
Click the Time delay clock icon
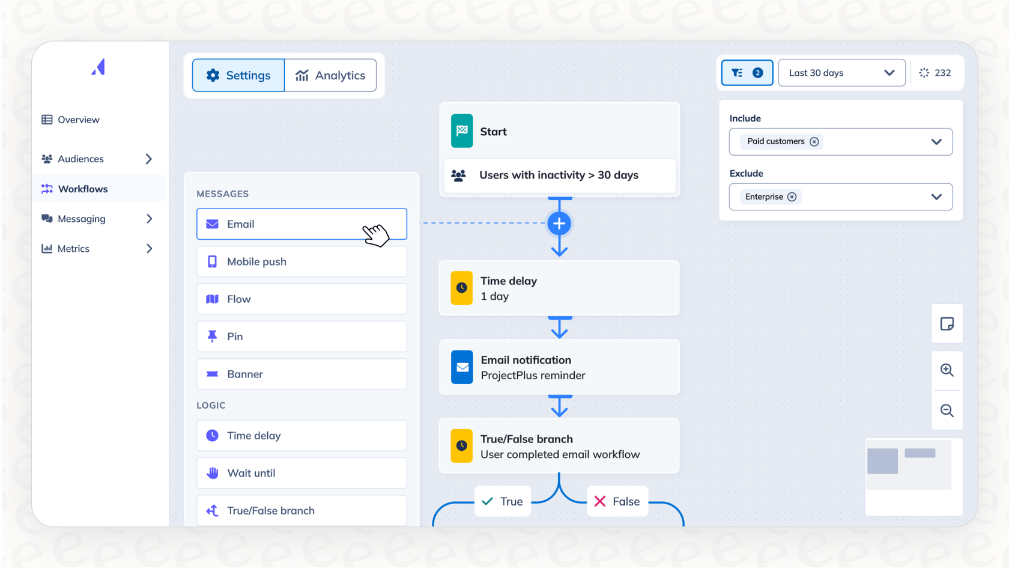click(212, 435)
